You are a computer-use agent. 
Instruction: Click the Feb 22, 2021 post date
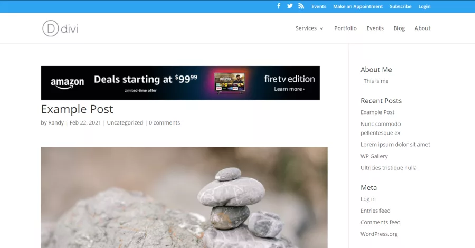click(85, 122)
